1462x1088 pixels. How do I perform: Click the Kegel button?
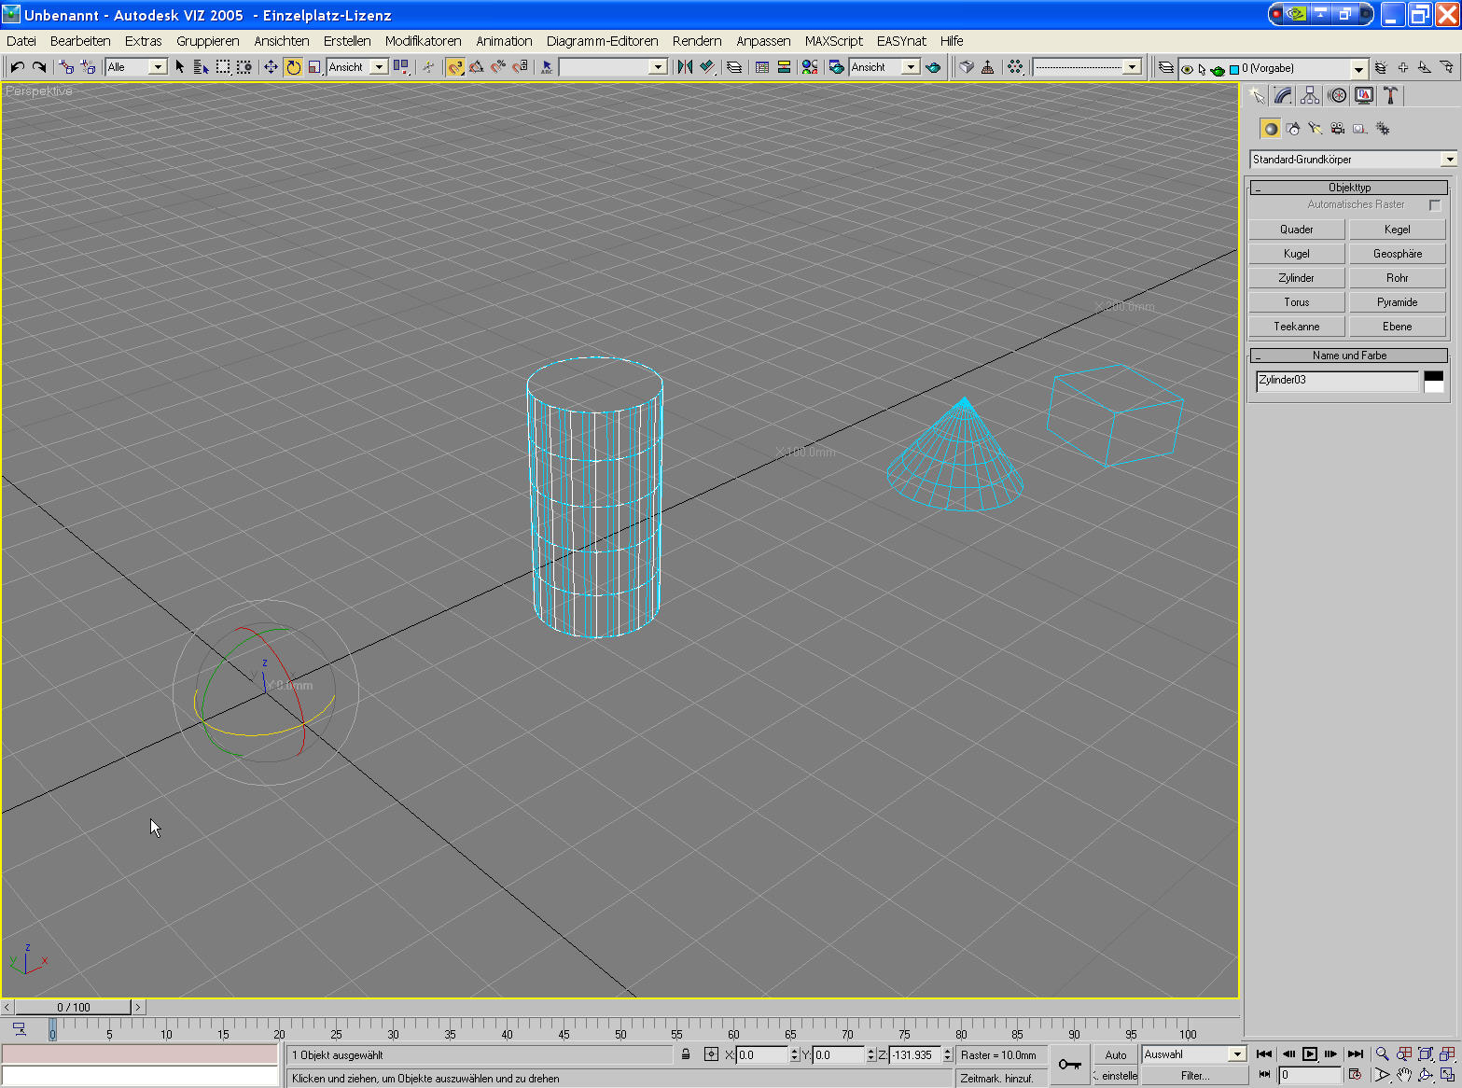click(x=1398, y=230)
